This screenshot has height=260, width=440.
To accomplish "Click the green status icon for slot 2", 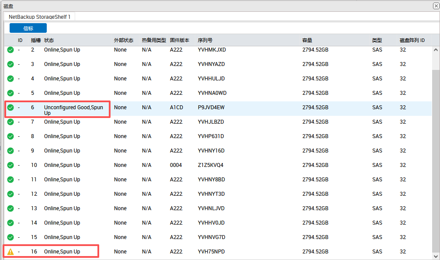I will coord(10,50).
